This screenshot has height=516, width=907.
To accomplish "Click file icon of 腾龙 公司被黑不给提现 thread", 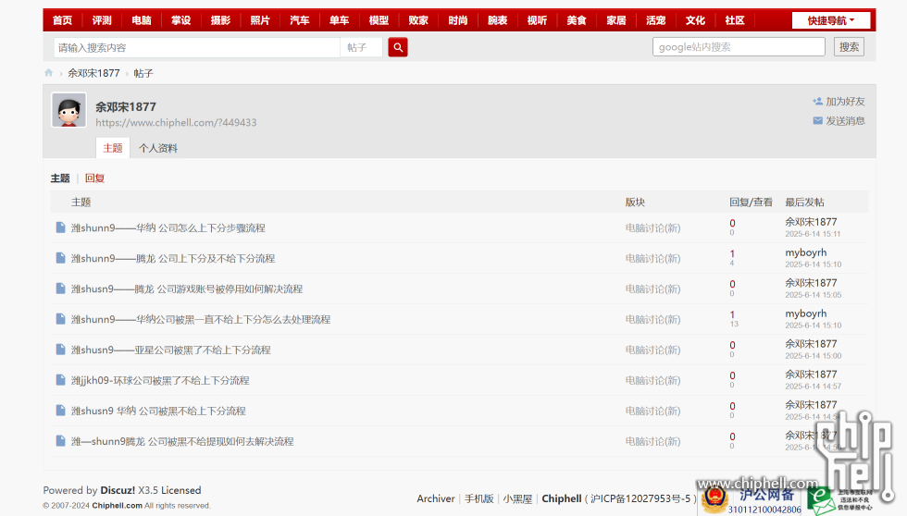I will pyautogui.click(x=60, y=441).
